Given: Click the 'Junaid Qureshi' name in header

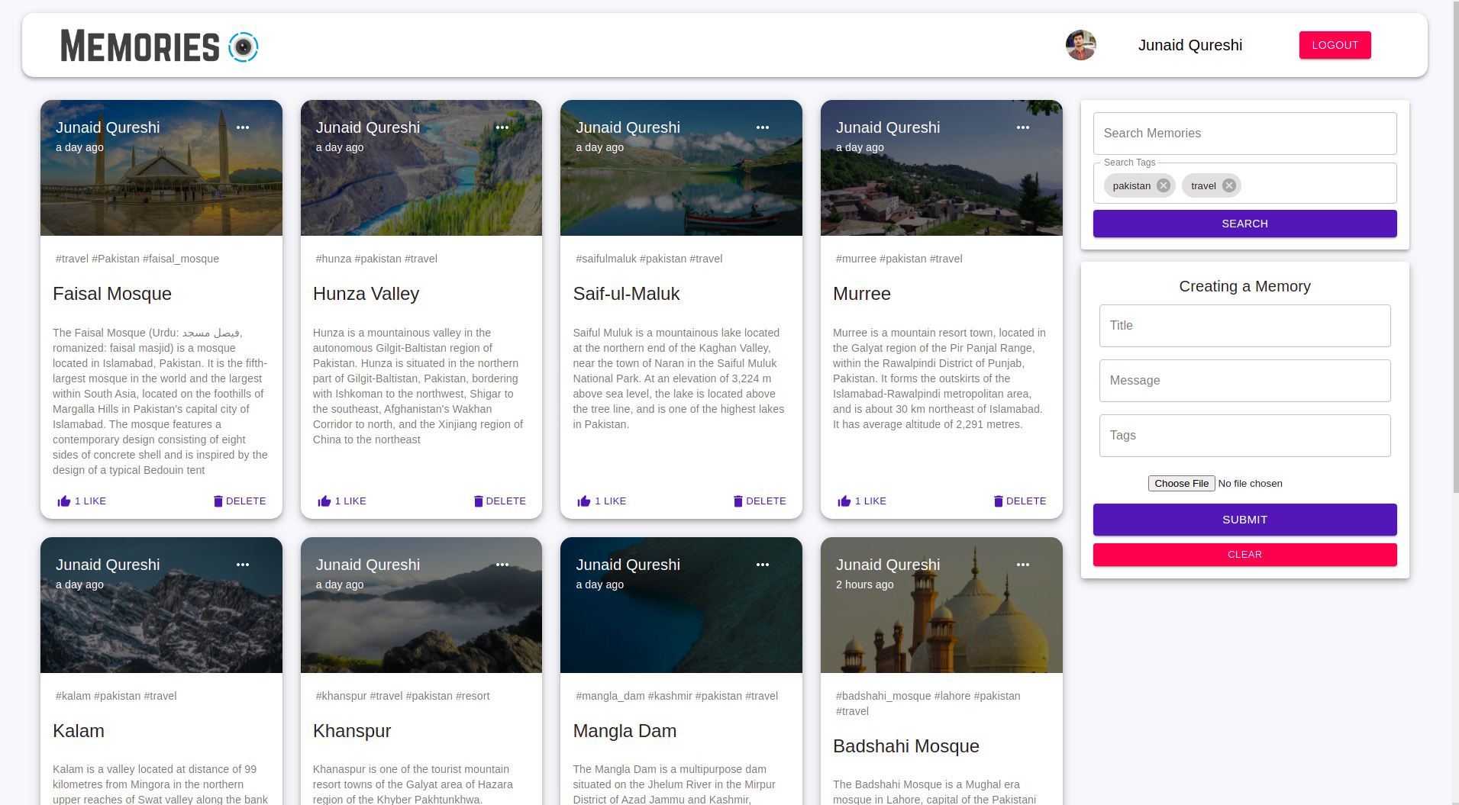Looking at the screenshot, I should [1189, 45].
